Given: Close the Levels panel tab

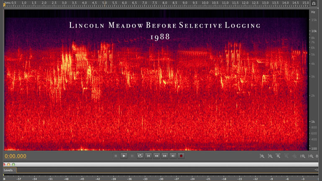Looking at the screenshot, I should coord(15,170).
